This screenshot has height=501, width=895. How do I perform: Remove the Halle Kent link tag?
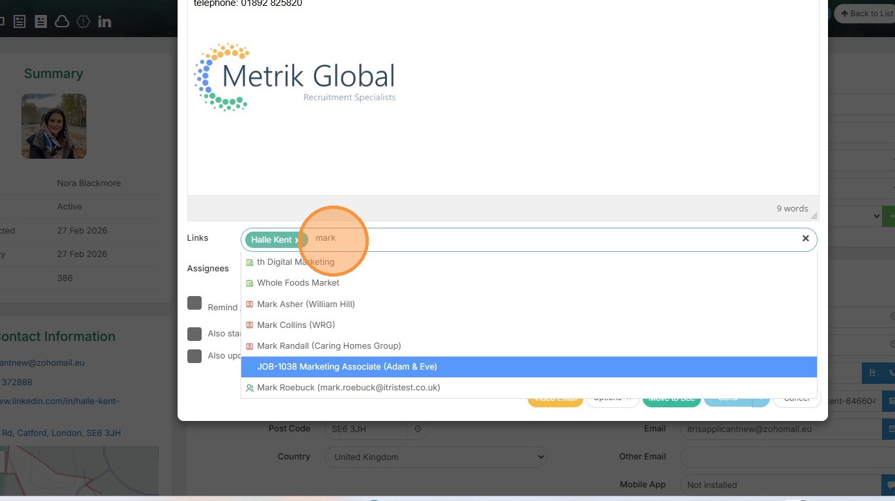coord(297,240)
